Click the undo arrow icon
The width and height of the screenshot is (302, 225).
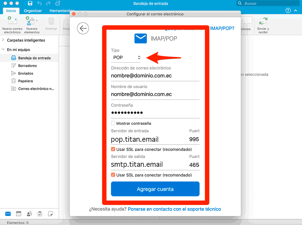[x=39, y=3]
